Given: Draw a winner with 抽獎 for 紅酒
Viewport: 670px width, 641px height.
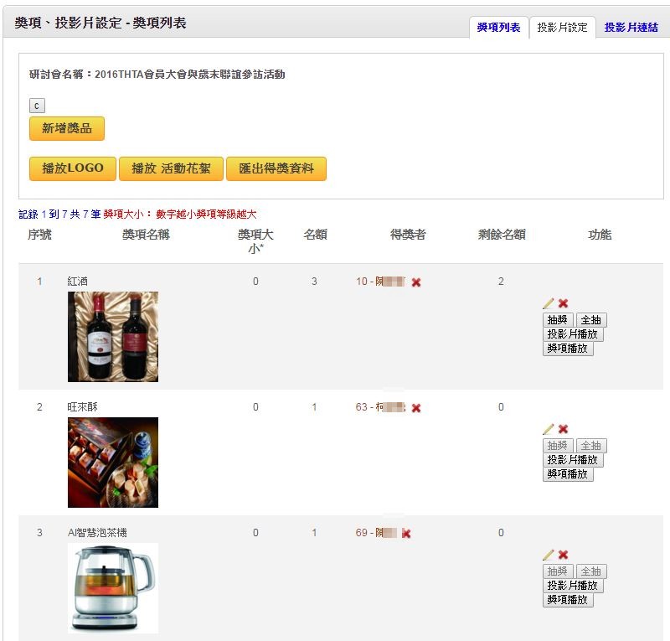Looking at the screenshot, I should click(558, 320).
